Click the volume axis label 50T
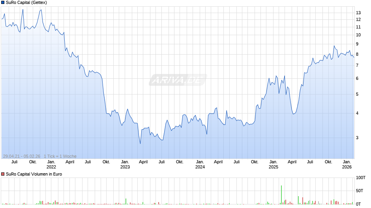This screenshot has height=208, width=371. [360, 191]
